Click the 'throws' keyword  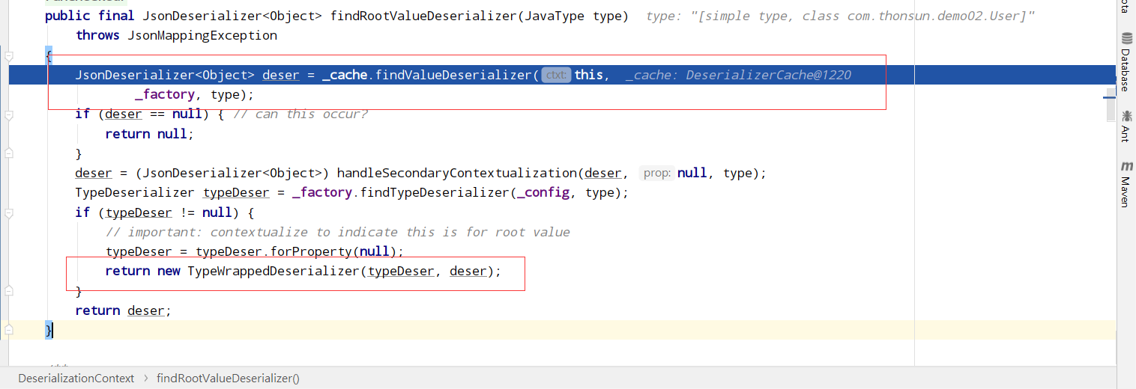point(97,35)
